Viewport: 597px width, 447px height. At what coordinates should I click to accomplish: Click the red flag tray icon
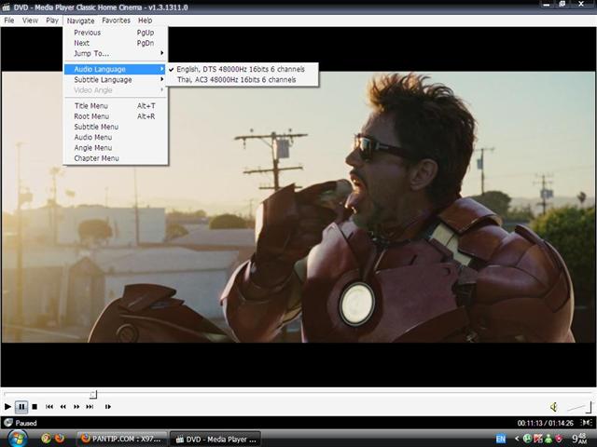(x=538, y=439)
